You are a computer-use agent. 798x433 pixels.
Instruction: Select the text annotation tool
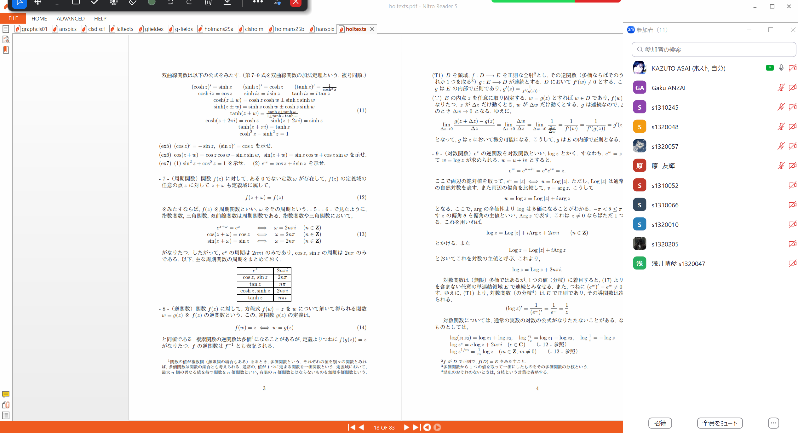point(57,3)
